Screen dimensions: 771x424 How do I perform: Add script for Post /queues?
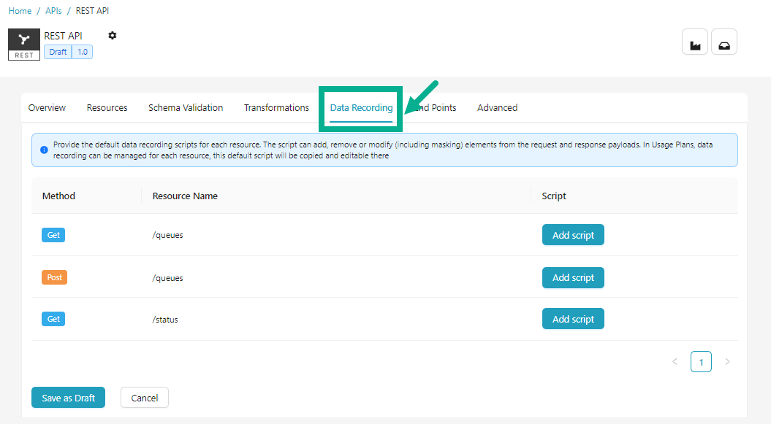click(573, 277)
